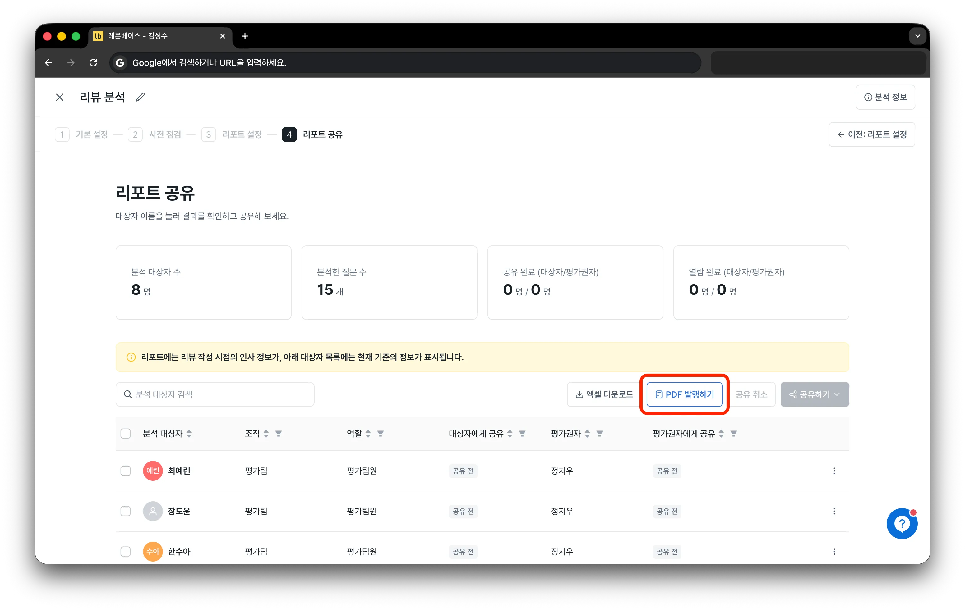
Task: Open the blue help chat bubble
Action: (902, 524)
